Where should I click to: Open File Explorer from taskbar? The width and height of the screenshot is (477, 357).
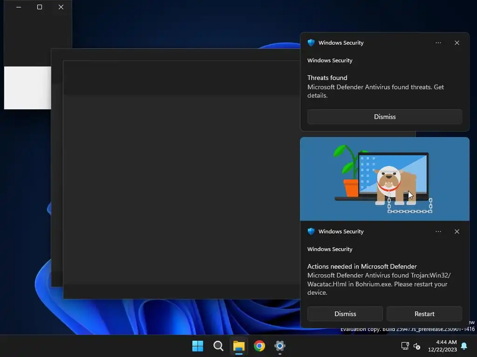pos(239,346)
